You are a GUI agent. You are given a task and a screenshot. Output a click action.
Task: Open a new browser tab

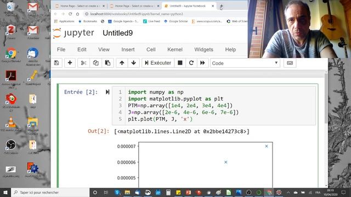(221, 6)
